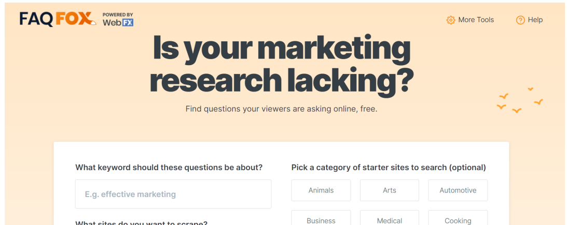Choose the Automotive category
This screenshot has width=567, height=225.
point(458,190)
